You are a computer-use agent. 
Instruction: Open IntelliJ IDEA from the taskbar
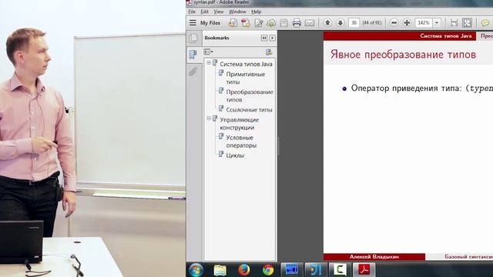click(316, 270)
